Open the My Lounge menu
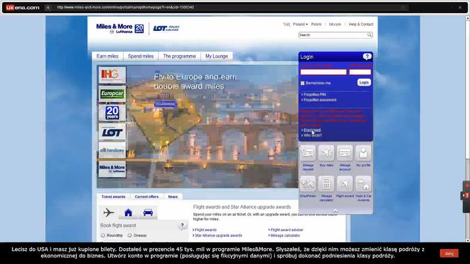 [216, 56]
